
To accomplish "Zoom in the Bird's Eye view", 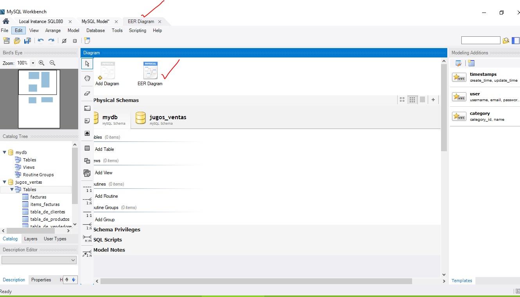I will pyautogui.click(x=41, y=63).
